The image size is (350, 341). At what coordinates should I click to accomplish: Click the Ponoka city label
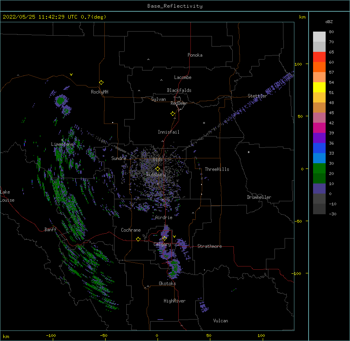click(195, 55)
